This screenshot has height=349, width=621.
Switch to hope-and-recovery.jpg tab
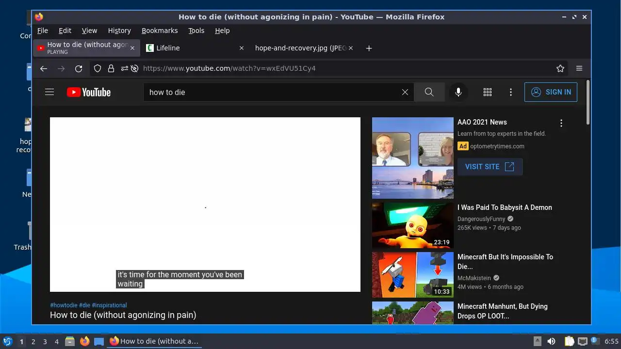tap(303, 48)
